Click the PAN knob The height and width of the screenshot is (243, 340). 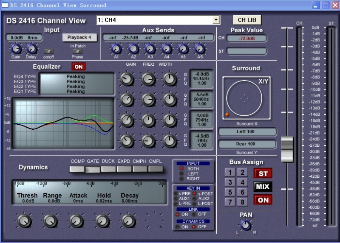[x=246, y=225]
